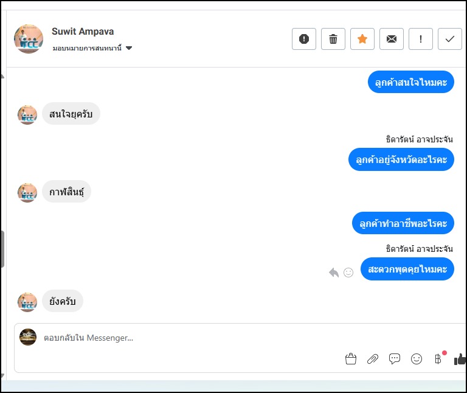Open the emoji picker in composer

417,359
